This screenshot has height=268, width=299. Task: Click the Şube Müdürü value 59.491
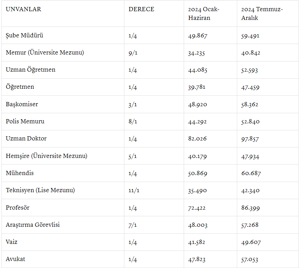click(250, 36)
